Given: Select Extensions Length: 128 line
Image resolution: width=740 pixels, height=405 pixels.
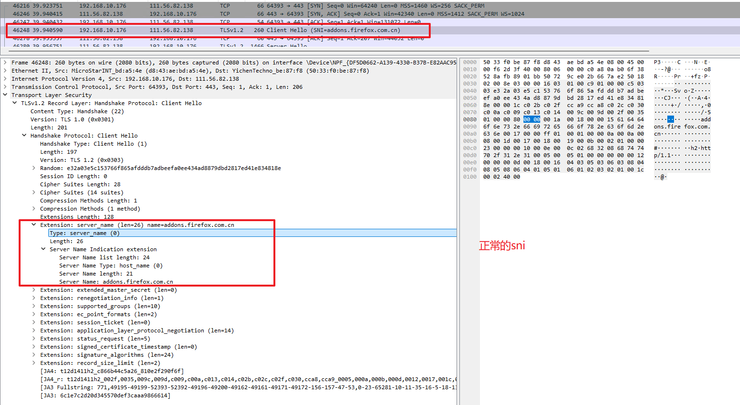Looking at the screenshot, I should coord(77,217).
